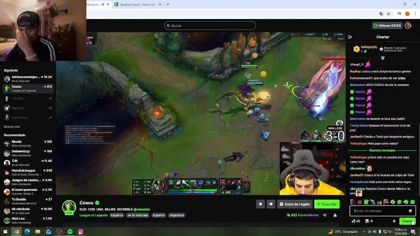
Task: Click the green Suscribir button
Action: (x=327, y=204)
